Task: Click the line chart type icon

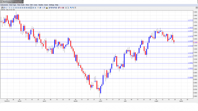Action: tap(7, 8)
